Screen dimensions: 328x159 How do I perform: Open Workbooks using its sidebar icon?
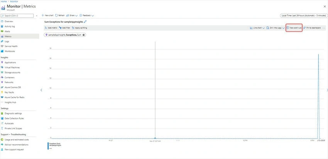[x=2, y=51]
